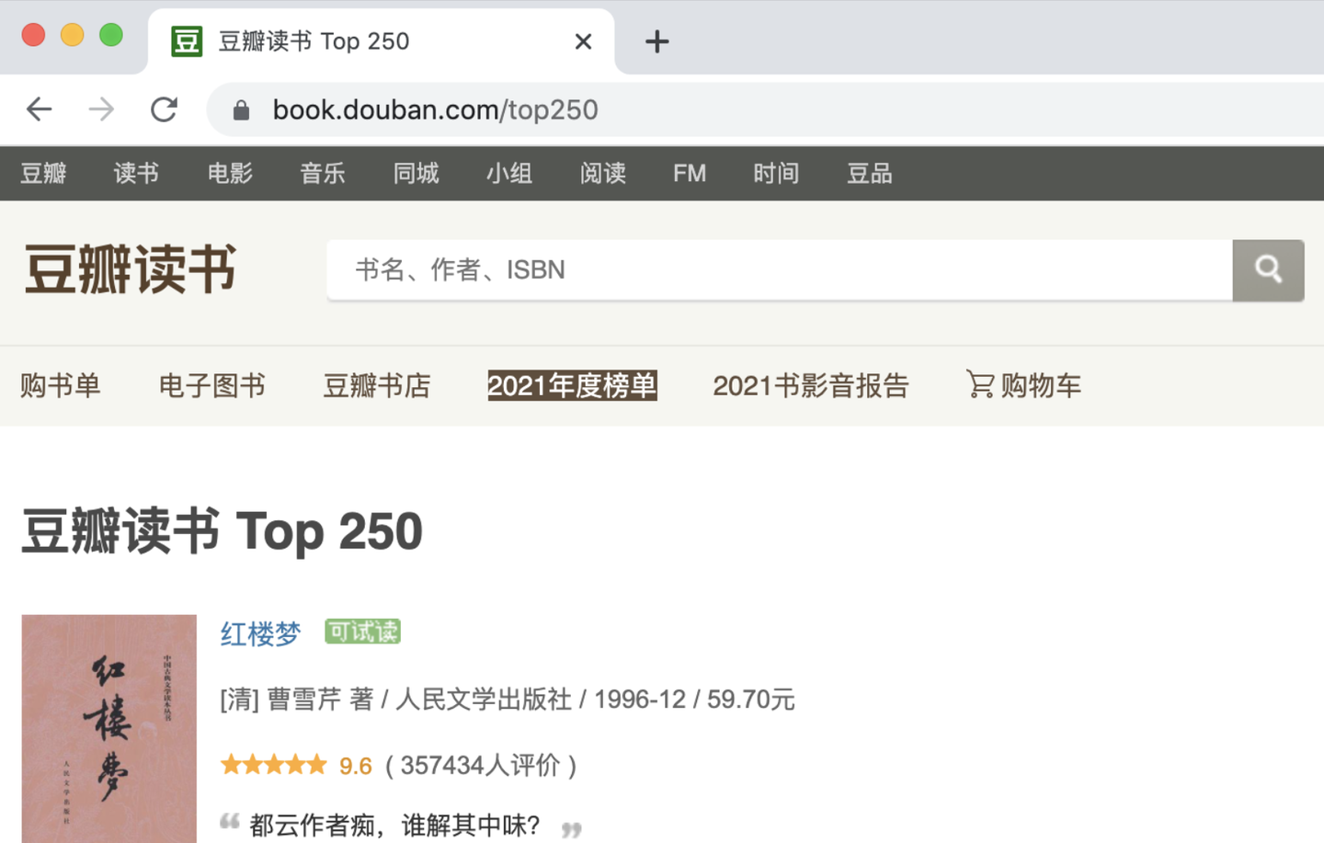
Task: Click the quote 都云作者痴，谁解其中味？
Action: [394, 825]
